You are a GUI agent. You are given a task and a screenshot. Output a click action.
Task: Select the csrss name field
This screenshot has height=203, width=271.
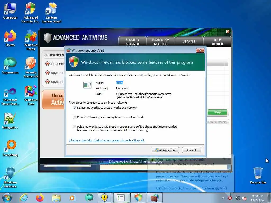pyautogui.click(x=120, y=83)
